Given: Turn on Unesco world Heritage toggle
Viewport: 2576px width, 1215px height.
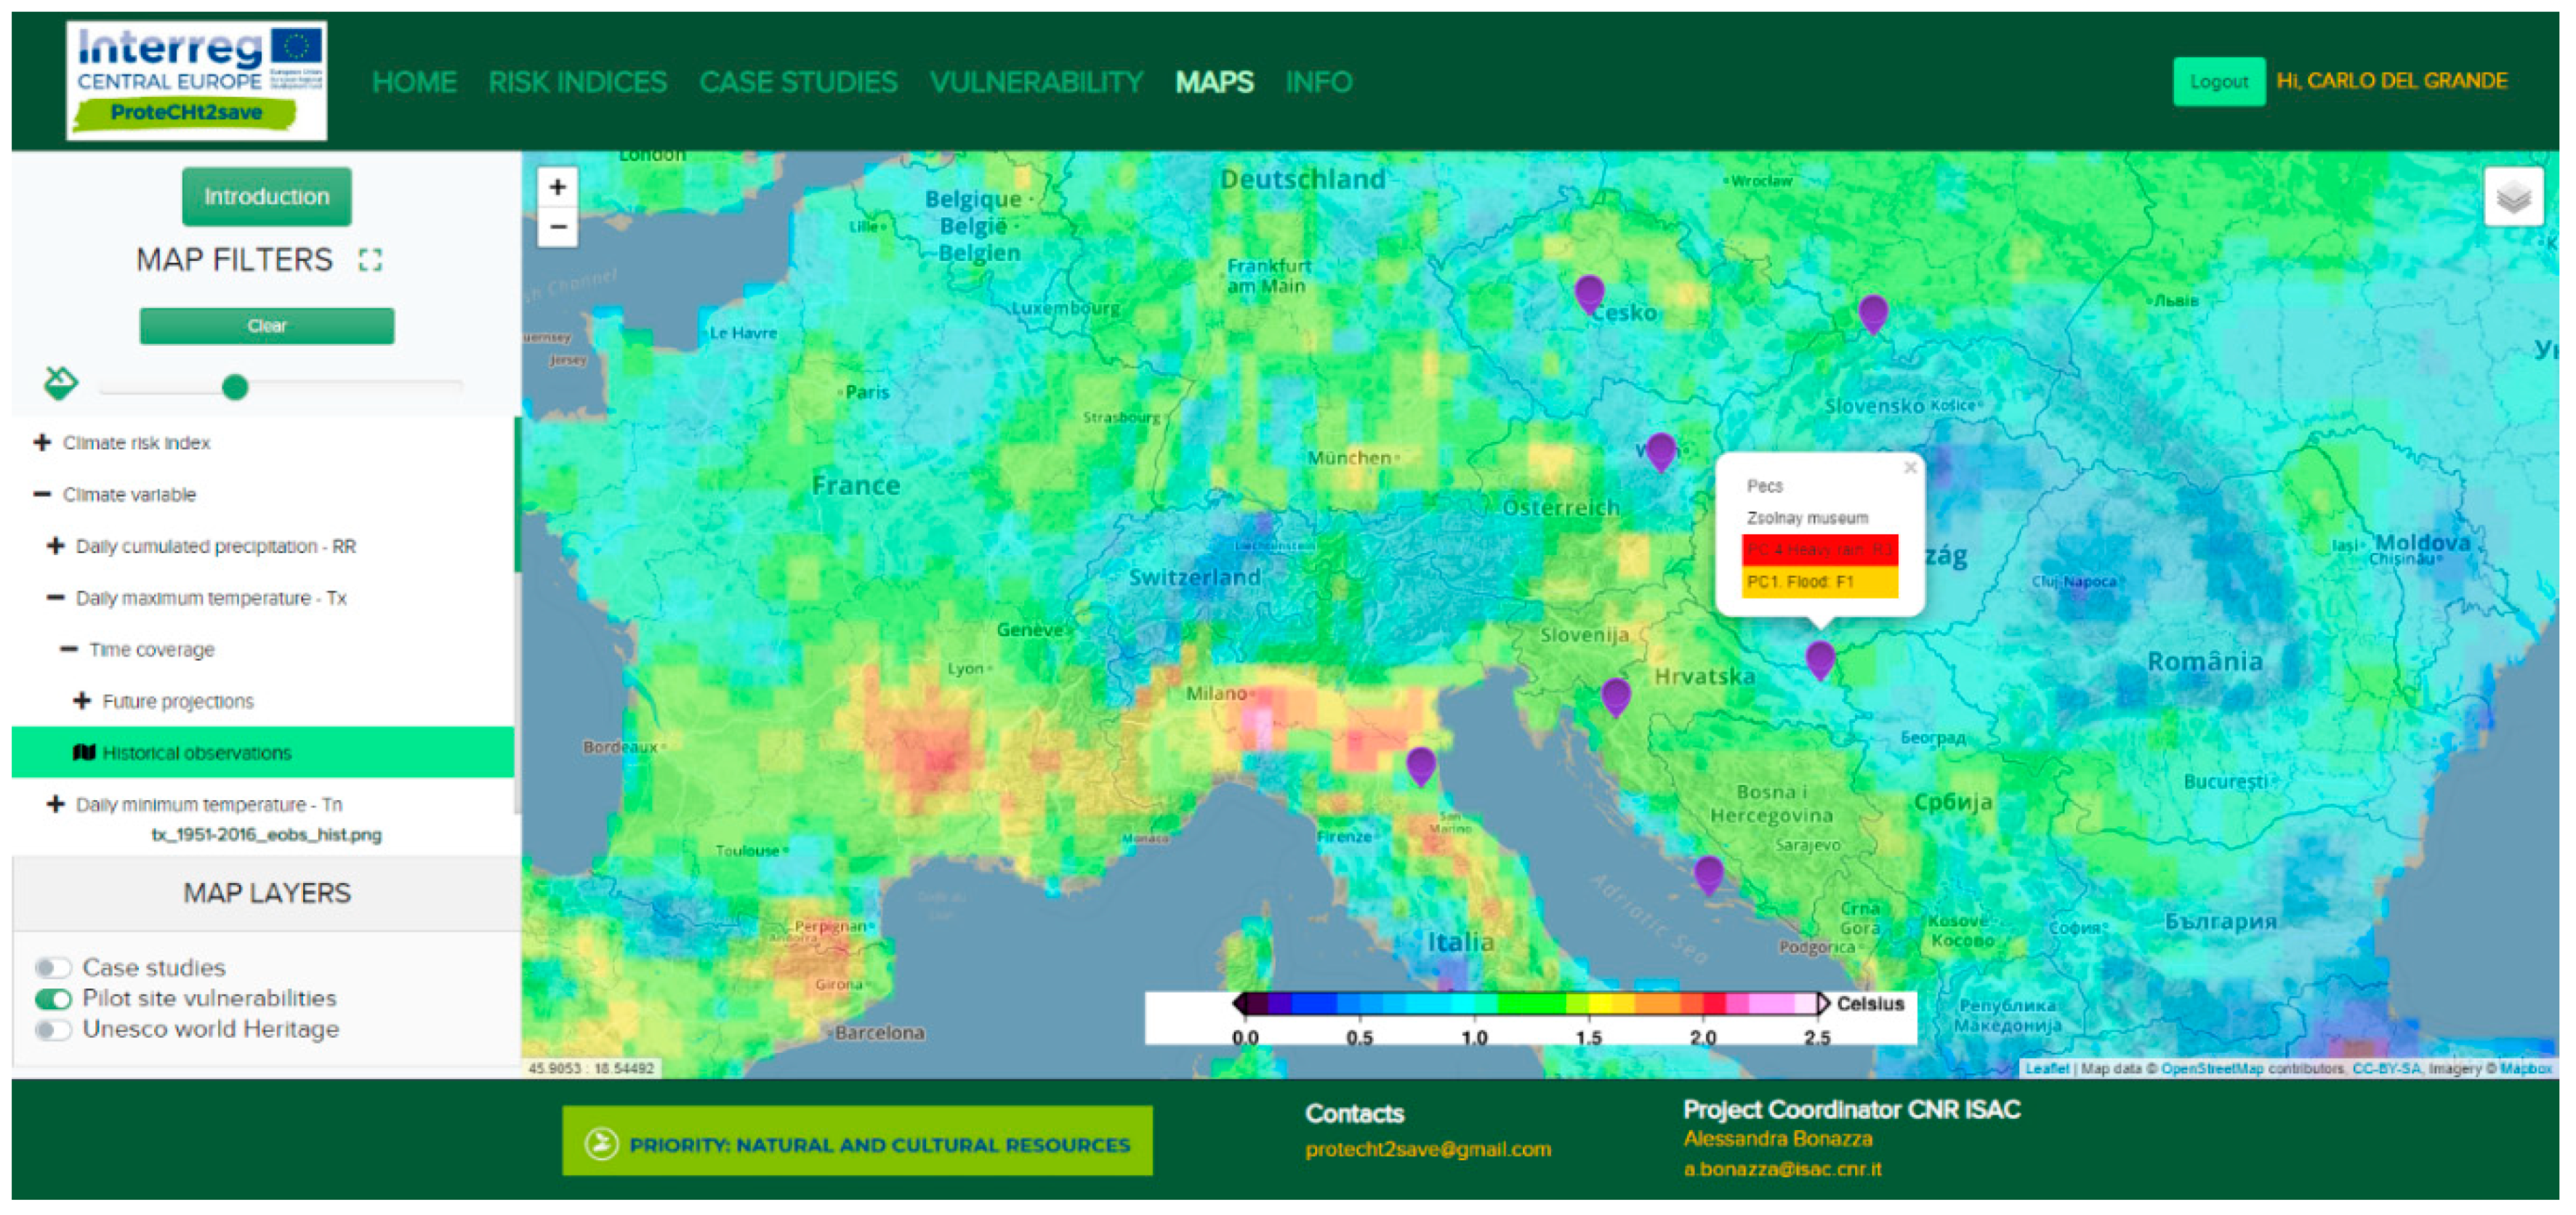Looking at the screenshot, I should pyautogui.click(x=53, y=1029).
